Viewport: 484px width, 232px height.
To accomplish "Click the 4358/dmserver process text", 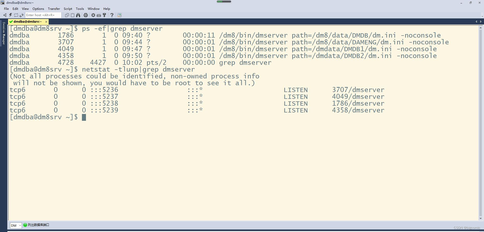I will tap(358, 110).
